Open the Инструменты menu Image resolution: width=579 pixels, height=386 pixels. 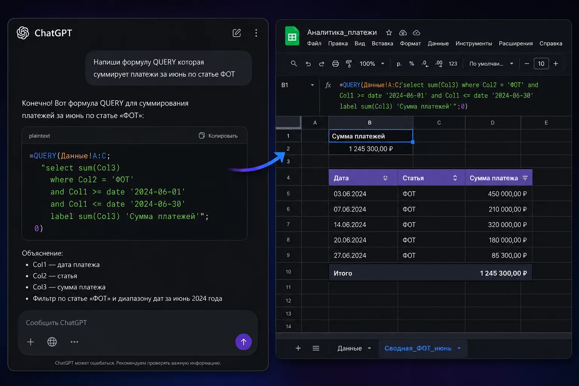pos(473,43)
